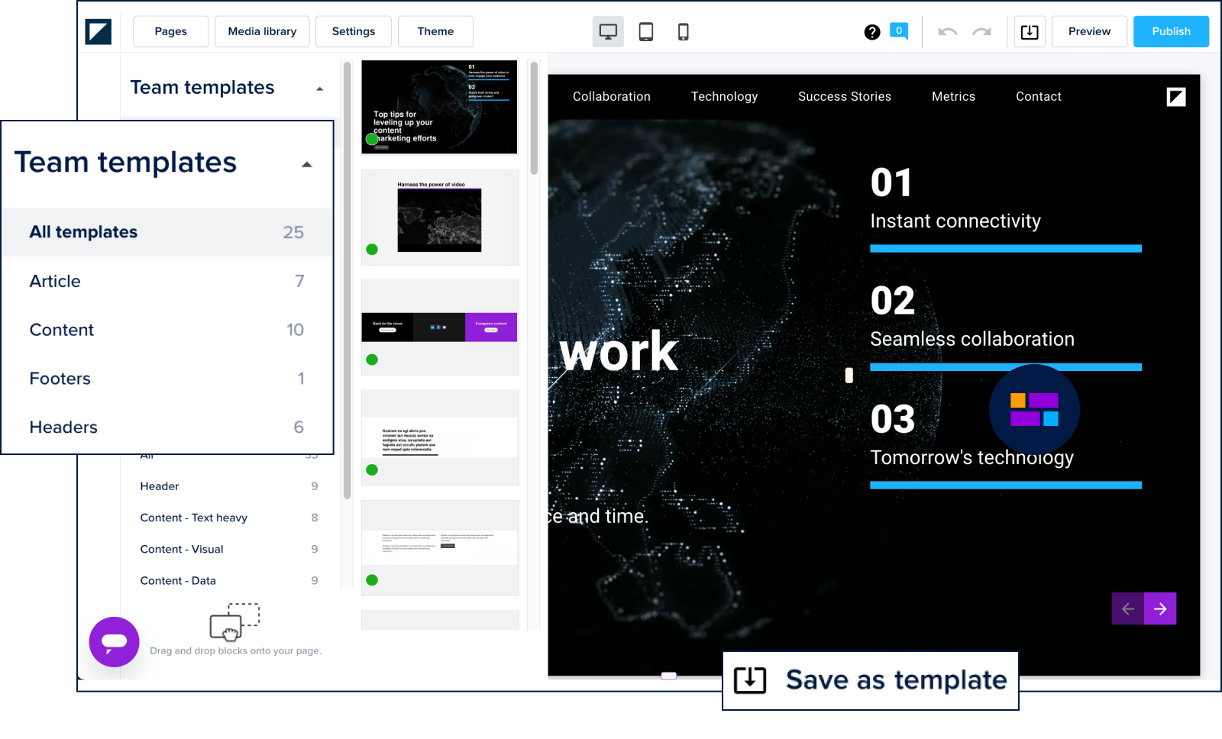This screenshot has width=1222, height=739.
Task: Click the undo arrow icon
Action: click(x=947, y=32)
